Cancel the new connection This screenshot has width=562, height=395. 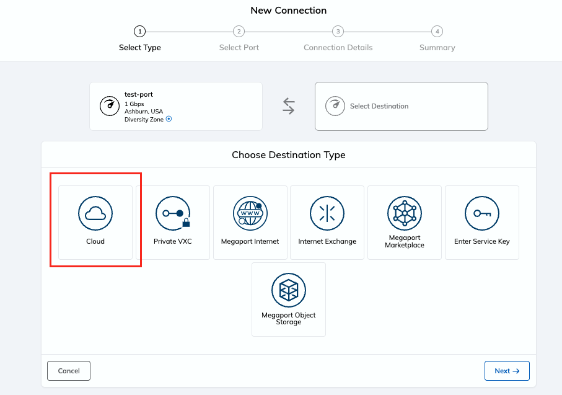coord(69,371)
